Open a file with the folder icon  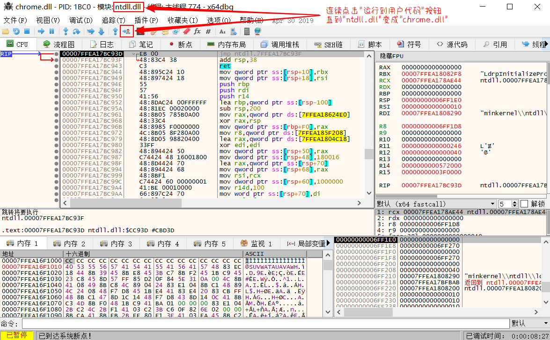point(6,31)
